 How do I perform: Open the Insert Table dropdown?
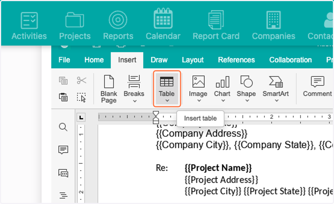tap(167, 89)
